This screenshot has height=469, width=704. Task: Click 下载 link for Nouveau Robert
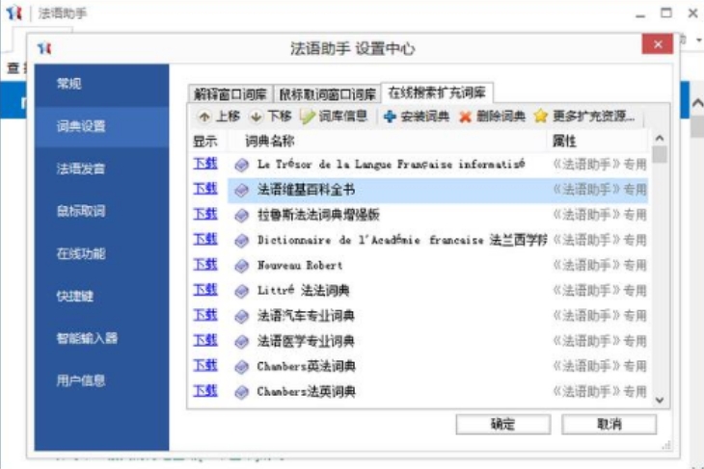205,265
